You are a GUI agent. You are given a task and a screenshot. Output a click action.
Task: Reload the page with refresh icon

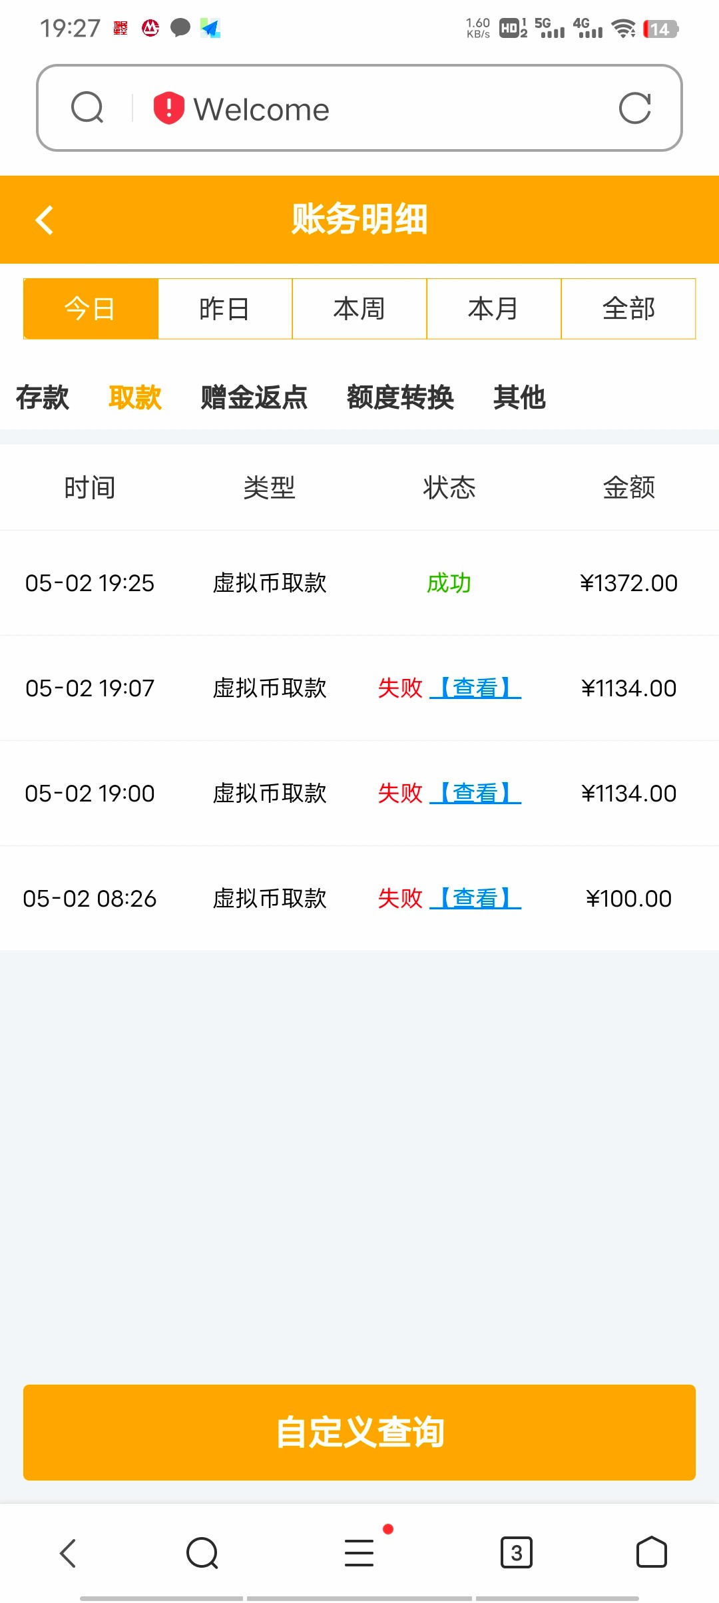634,108
